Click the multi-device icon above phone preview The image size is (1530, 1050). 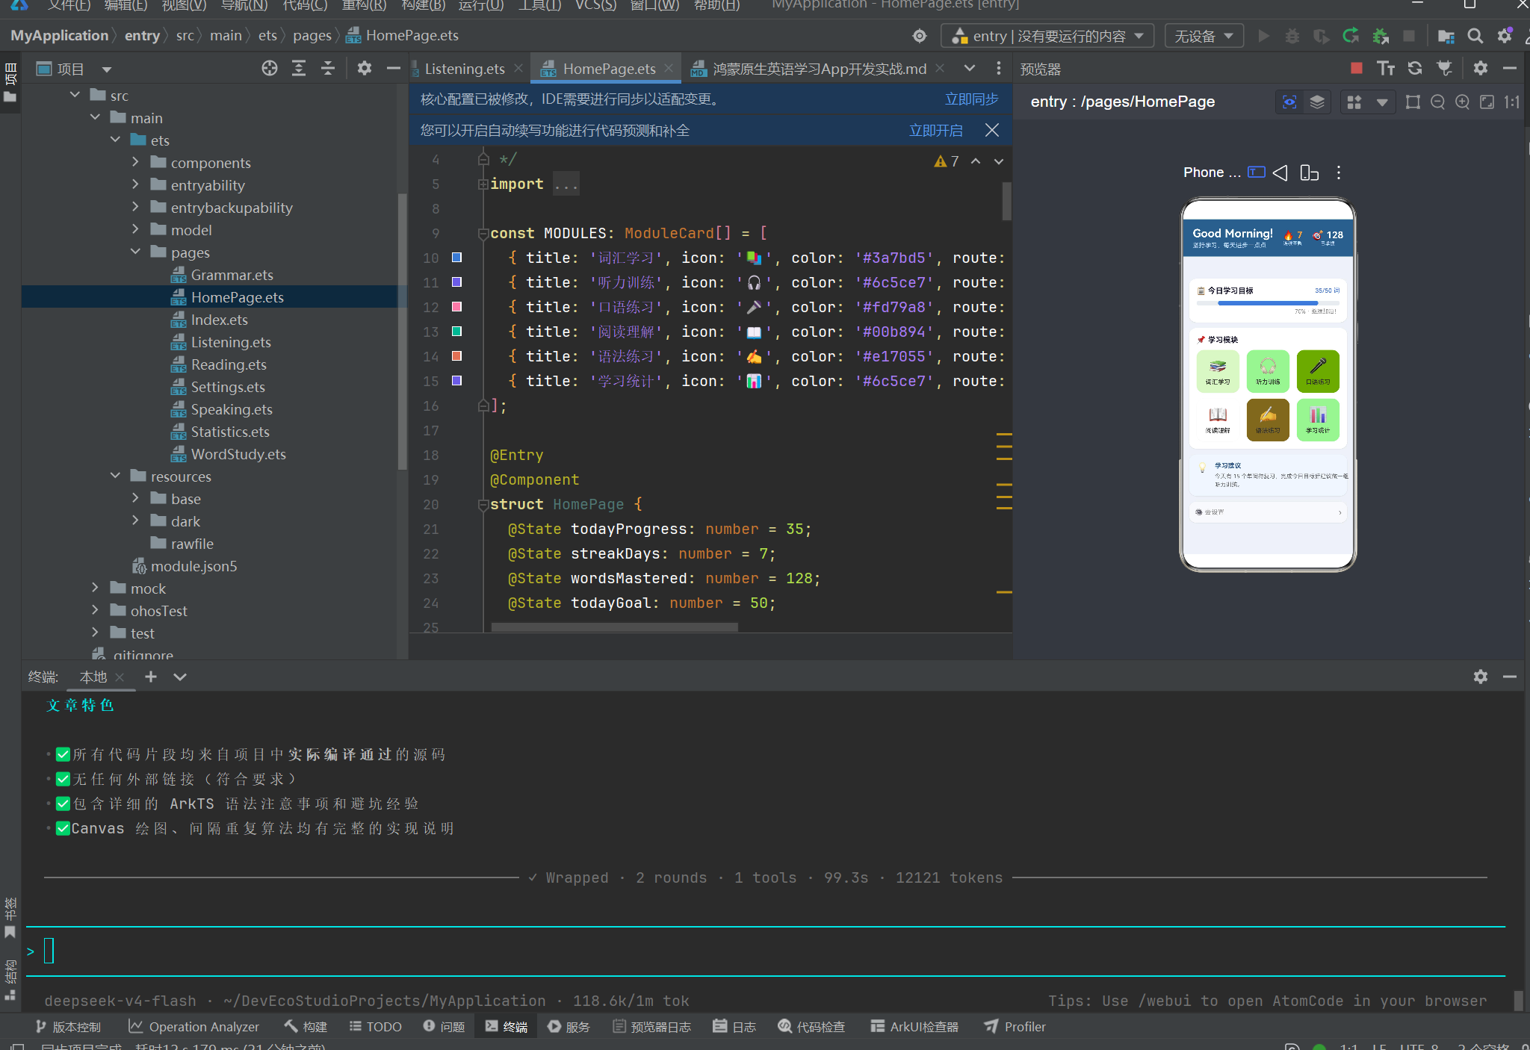[x=1309, y=173]
